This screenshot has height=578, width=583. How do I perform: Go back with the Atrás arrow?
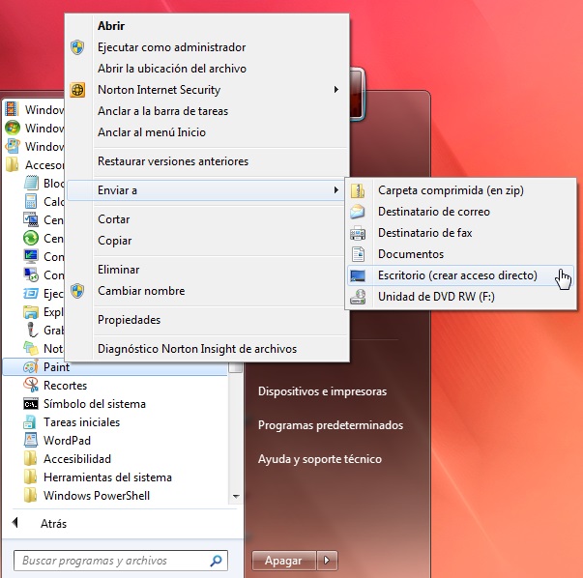pyautogui.click(x=15, y=523)
